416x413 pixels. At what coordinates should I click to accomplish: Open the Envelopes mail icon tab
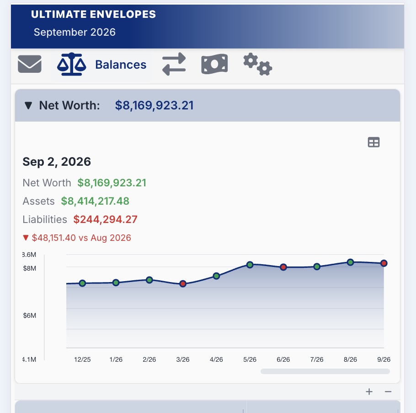pyautogui.click(x=29, y=64)
